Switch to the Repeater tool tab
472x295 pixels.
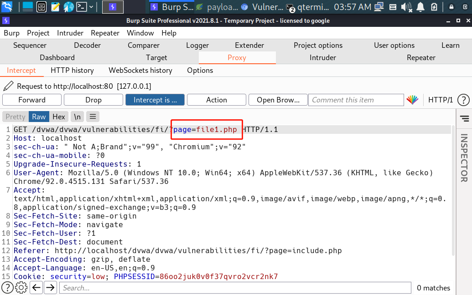point(421,58)
